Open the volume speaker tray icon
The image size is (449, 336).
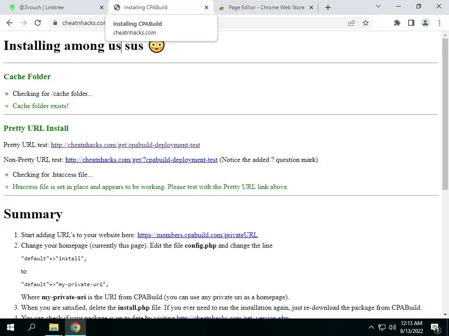pyautogui.click(x=392, y=327)
